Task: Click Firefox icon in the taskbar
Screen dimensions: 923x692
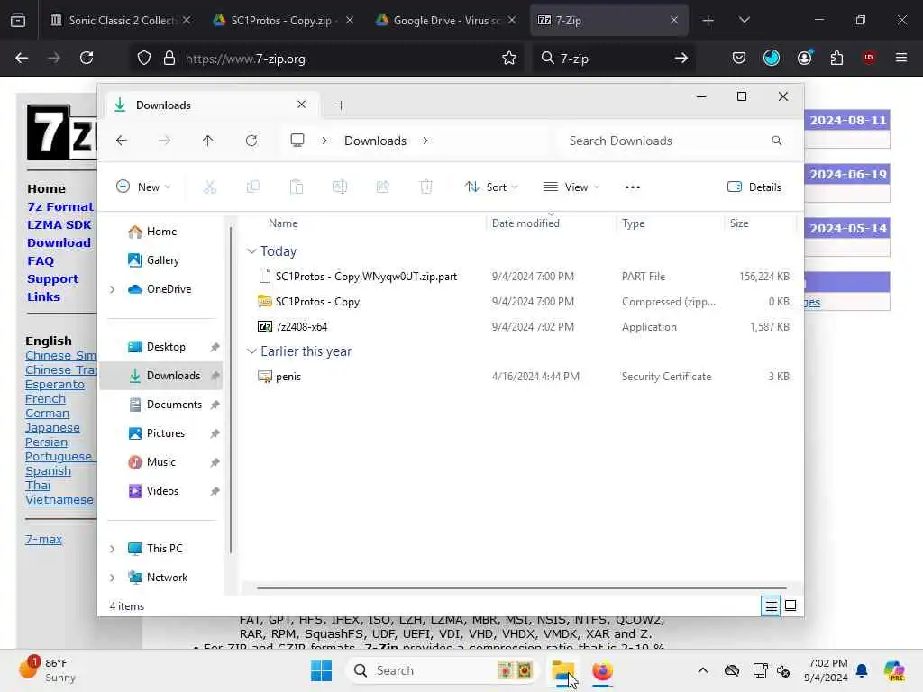Action: [602, 670]
